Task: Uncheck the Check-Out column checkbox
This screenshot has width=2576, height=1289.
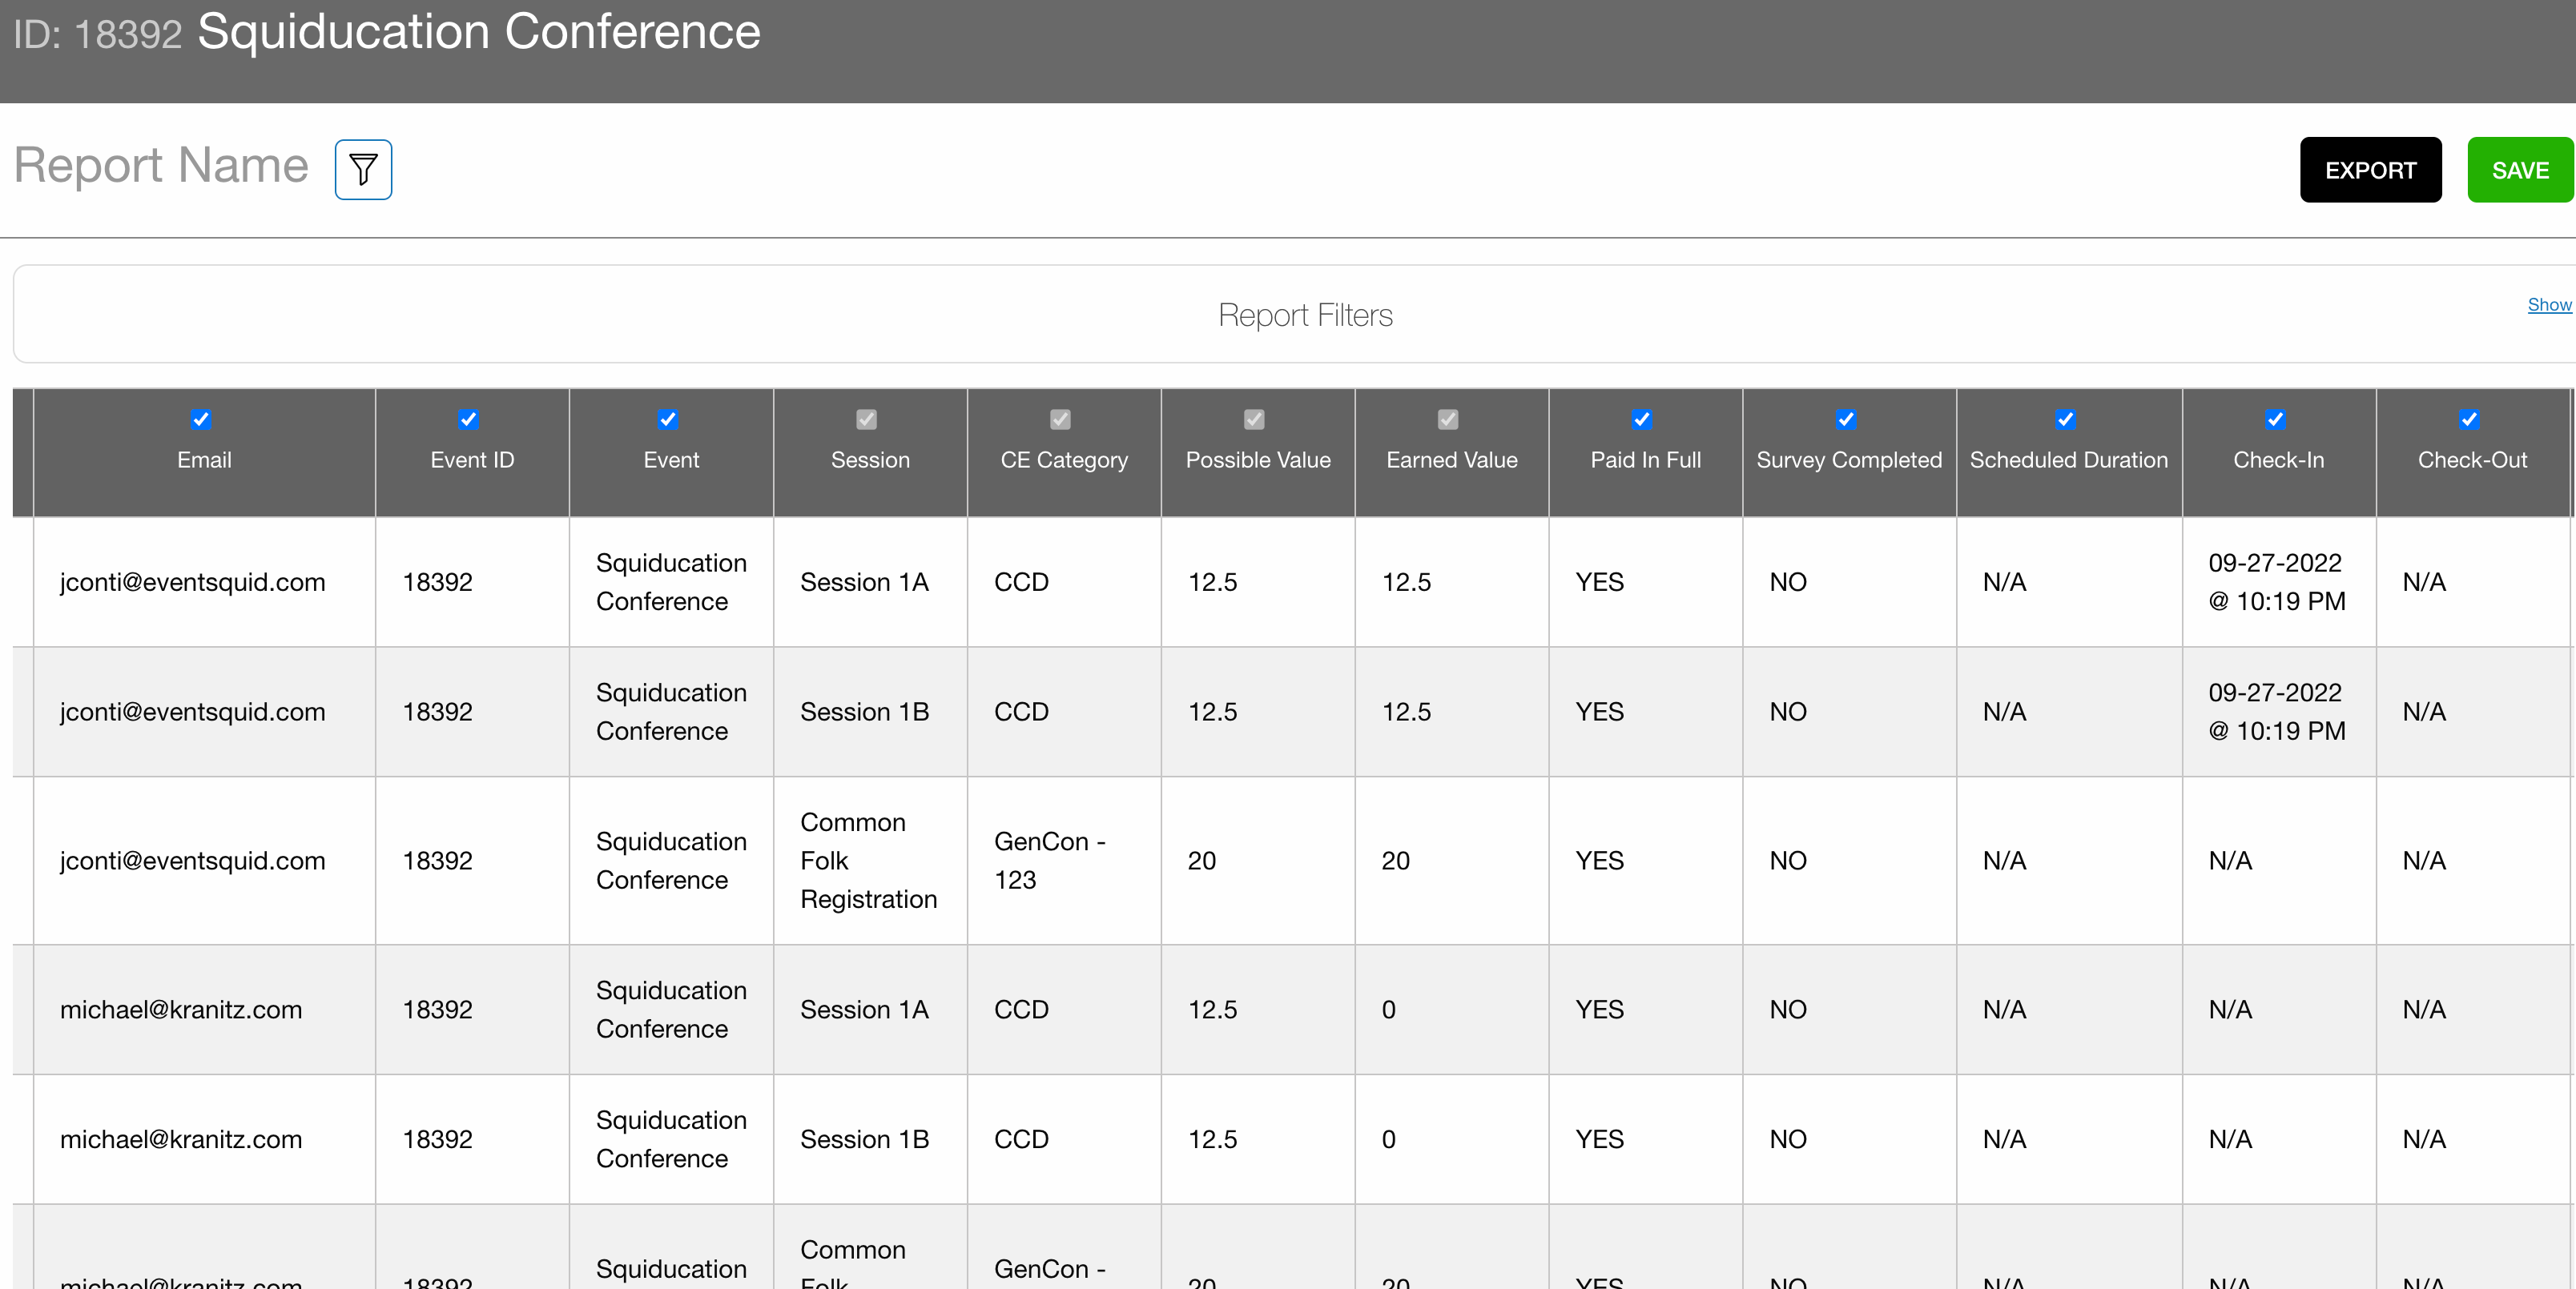Action: click(2470, 420)
